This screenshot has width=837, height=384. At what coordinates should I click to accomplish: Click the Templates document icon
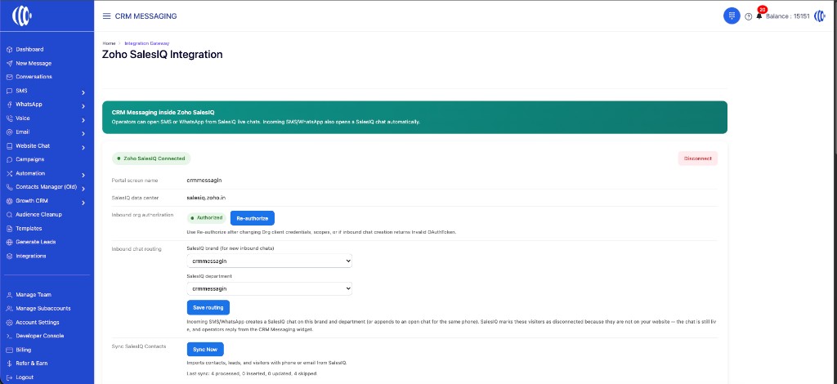click(9, 228)
